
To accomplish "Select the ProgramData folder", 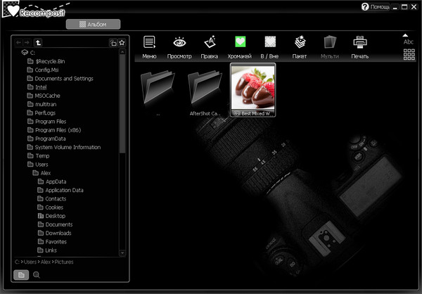I will coord(46,139).
